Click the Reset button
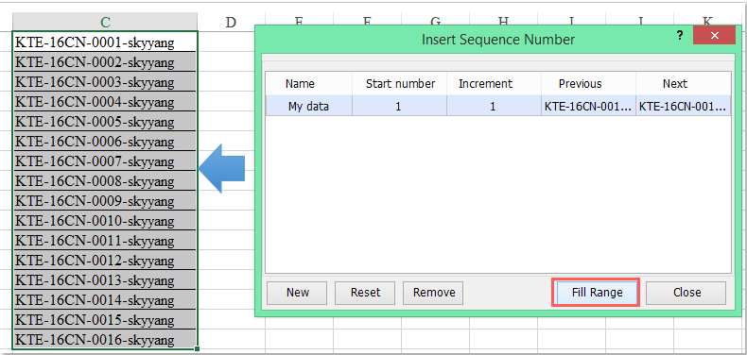The image size is (747, 355). click(x=365, y=292)
